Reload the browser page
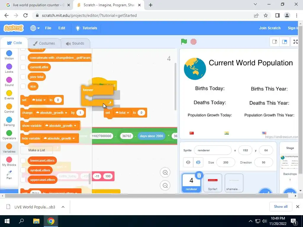The height and width of the screenshot is (227, 303). 25,15
